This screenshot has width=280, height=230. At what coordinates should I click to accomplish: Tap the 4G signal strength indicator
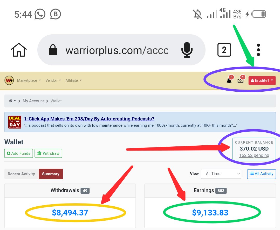pos(225,13)
